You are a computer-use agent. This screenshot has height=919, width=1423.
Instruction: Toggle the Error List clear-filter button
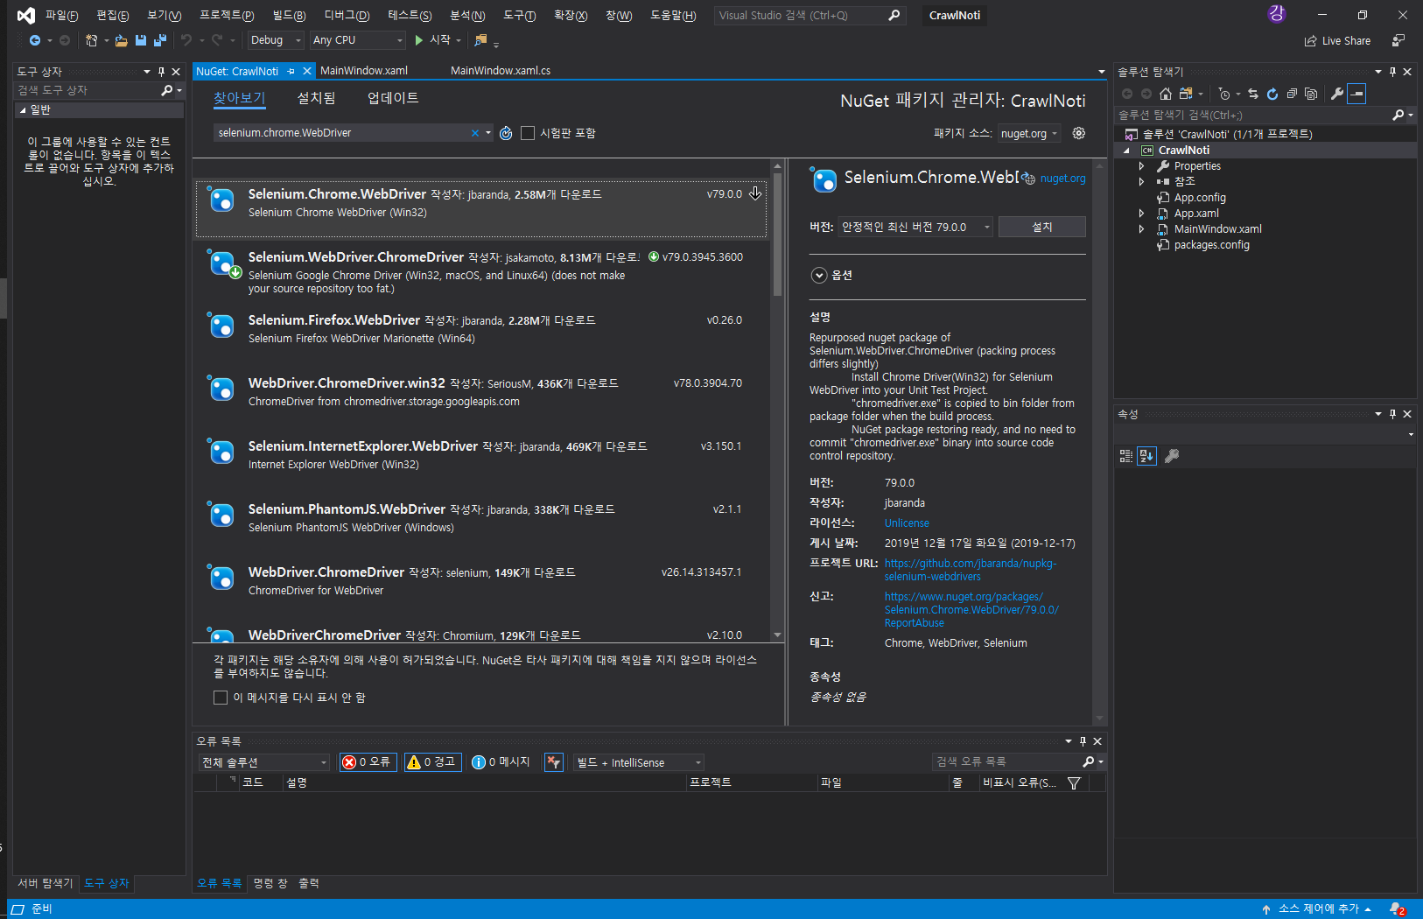click(553, 762)
